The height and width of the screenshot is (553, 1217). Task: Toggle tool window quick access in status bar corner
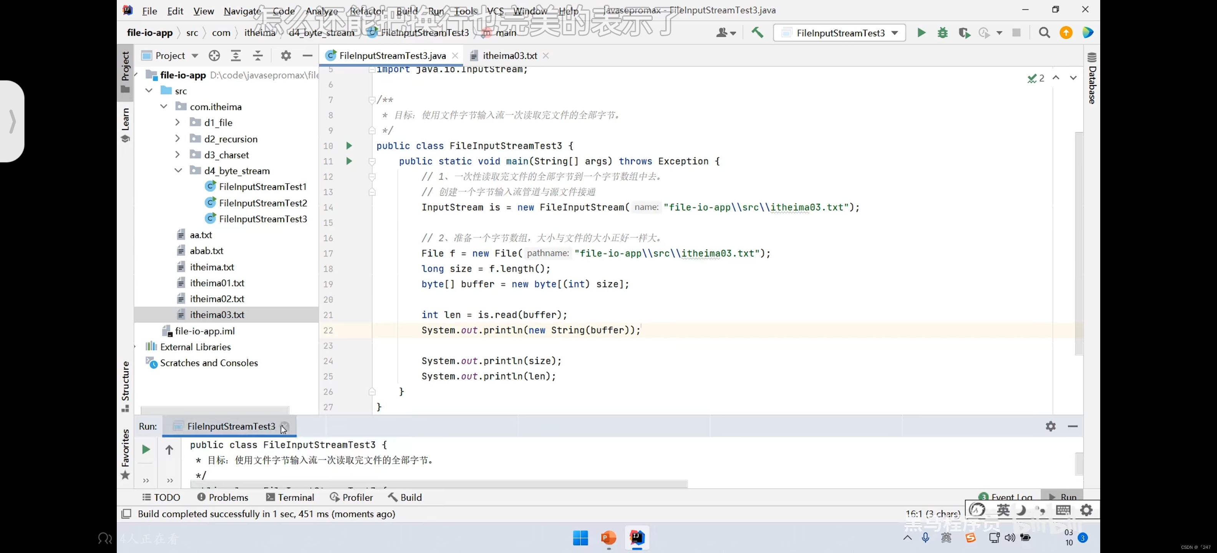pyautogui.click(x=126, y=513)
